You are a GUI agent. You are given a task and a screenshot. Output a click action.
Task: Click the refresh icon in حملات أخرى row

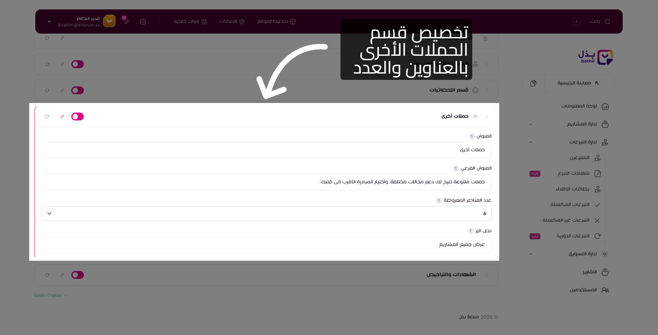[47, 117]
